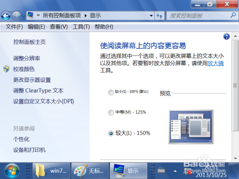Open the Windows Start orb
This screenshot has height=179, width=239.
[12, 171]
